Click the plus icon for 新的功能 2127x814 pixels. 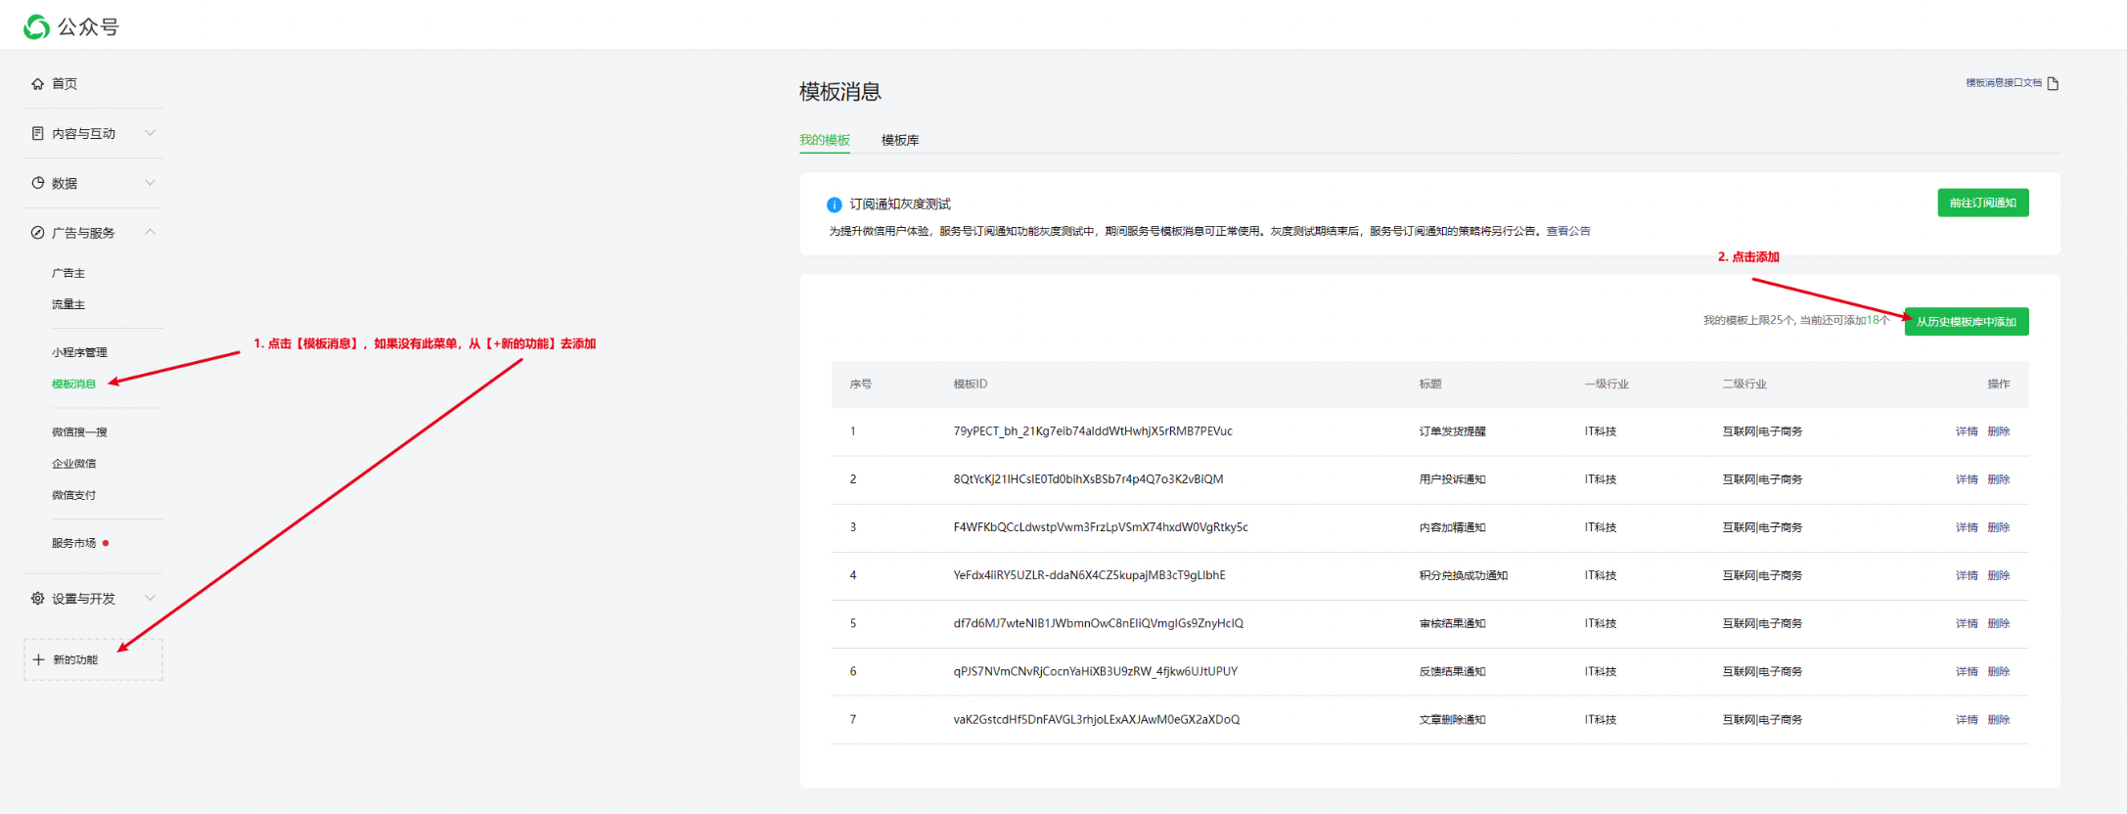click(x=38, y=659)
